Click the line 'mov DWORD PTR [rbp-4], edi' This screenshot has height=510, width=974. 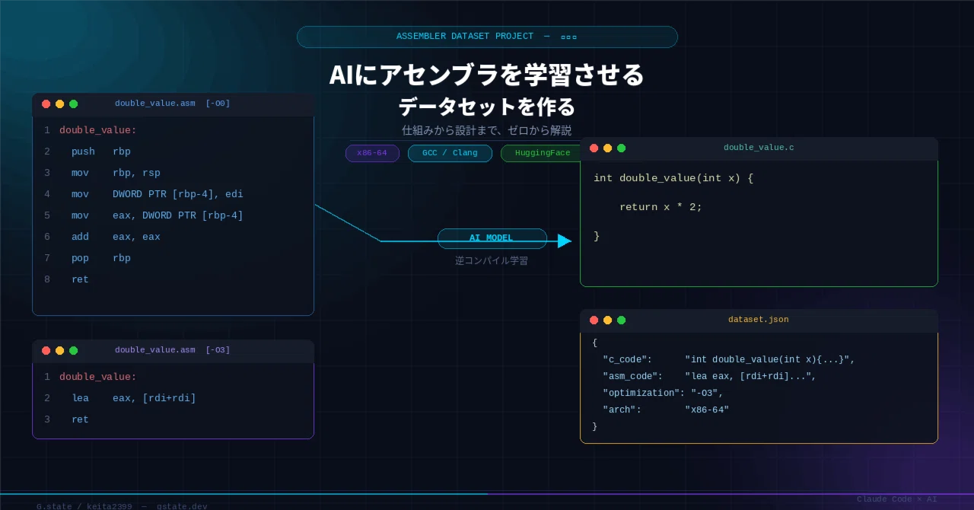point(158,194)
